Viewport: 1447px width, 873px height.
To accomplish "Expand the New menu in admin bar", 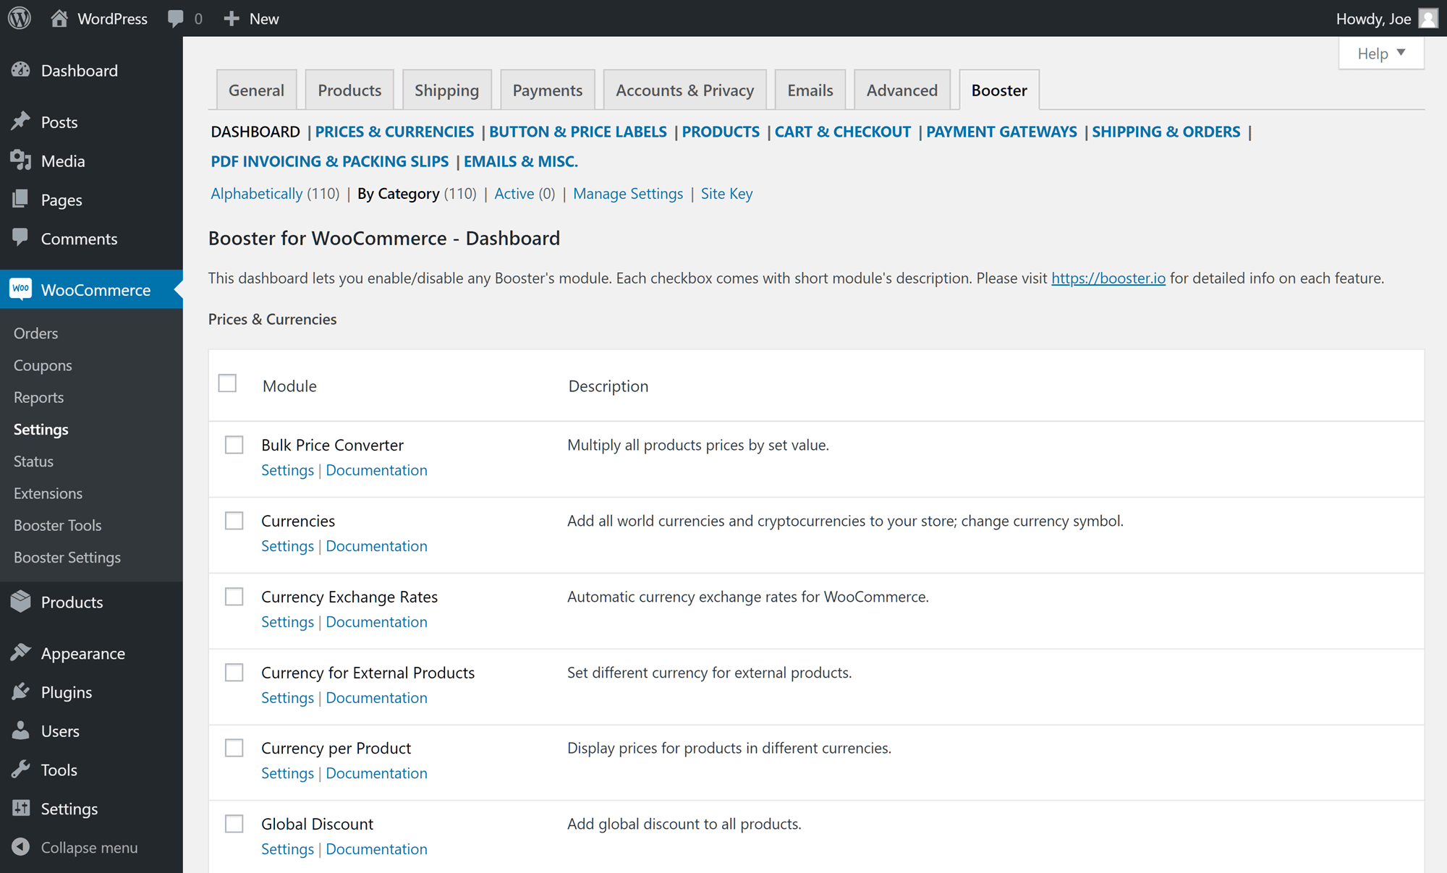I will (x=251, y=18).
